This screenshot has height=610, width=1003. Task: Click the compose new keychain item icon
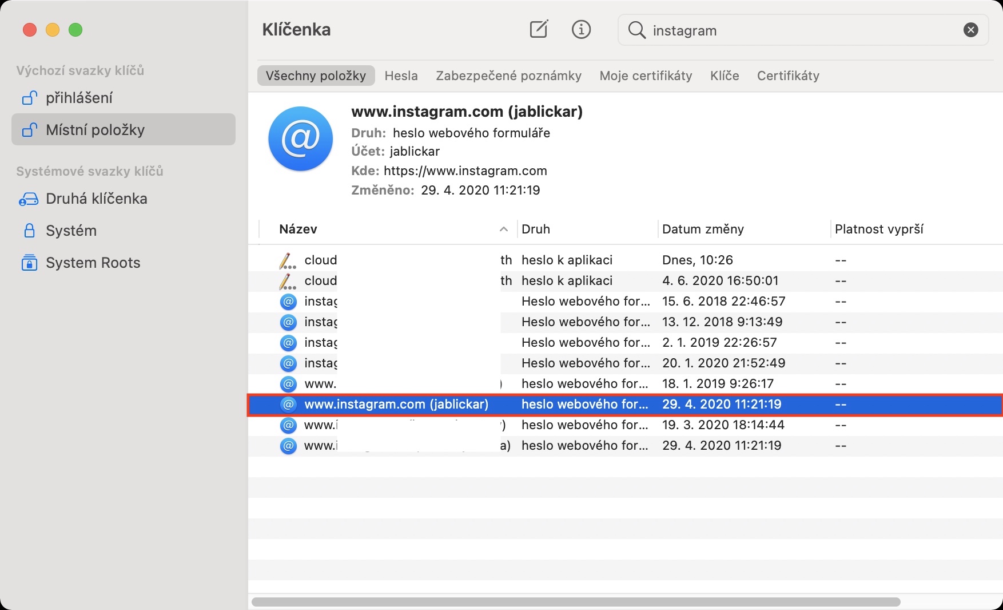539,29
